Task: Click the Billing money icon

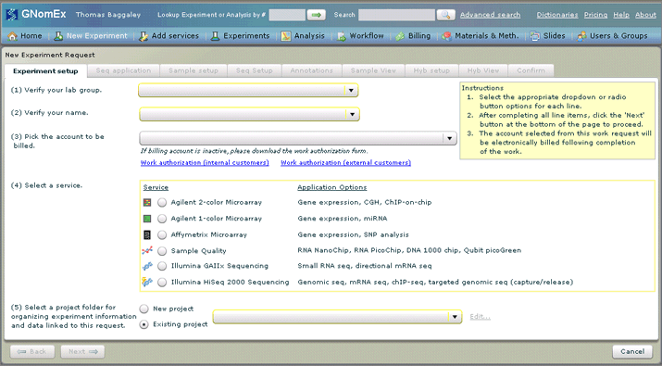Action: (x=400, y=36)
